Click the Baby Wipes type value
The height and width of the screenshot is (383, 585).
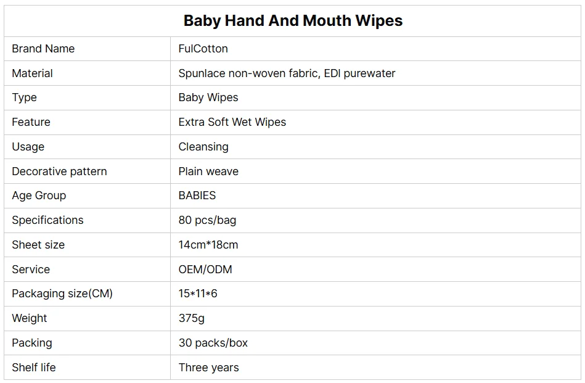point(208,97)
